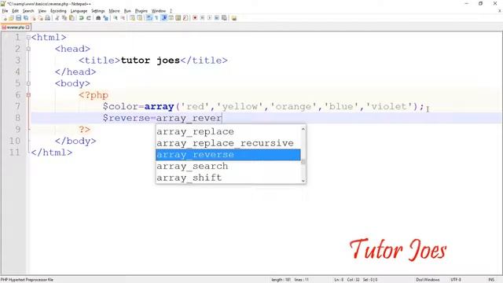Select the reverse.php document tab

[x=16, y=28]
